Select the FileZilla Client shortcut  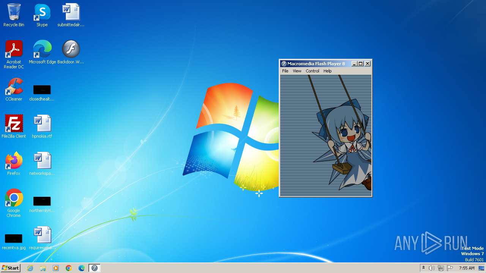pos(14,127)
